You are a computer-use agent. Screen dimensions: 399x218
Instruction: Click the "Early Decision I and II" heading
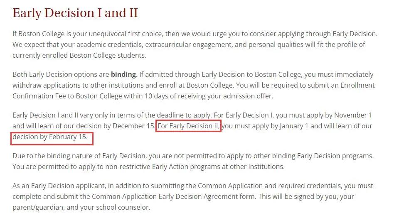tap(75, 13)
